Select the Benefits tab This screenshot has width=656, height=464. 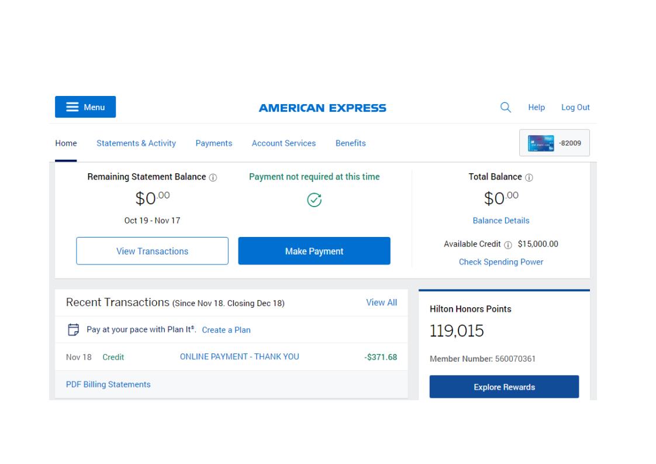pos(351,143)
